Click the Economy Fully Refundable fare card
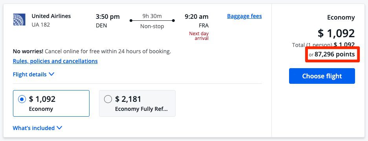This screenshot has height=141, width=368. [137, 103]
